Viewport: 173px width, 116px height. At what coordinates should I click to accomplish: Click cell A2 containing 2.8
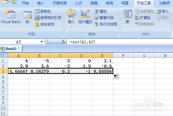tap(19, 66)
